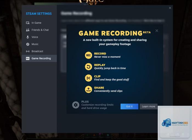This screenshot has height=140, width=192.
Task: Click the BETA label next to the title
Action: point(147,32)
